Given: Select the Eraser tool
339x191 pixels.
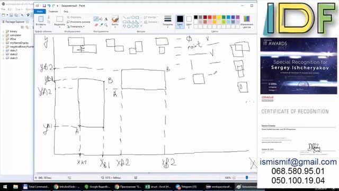Looking at the screenshot, I should [x=96, y=25].
